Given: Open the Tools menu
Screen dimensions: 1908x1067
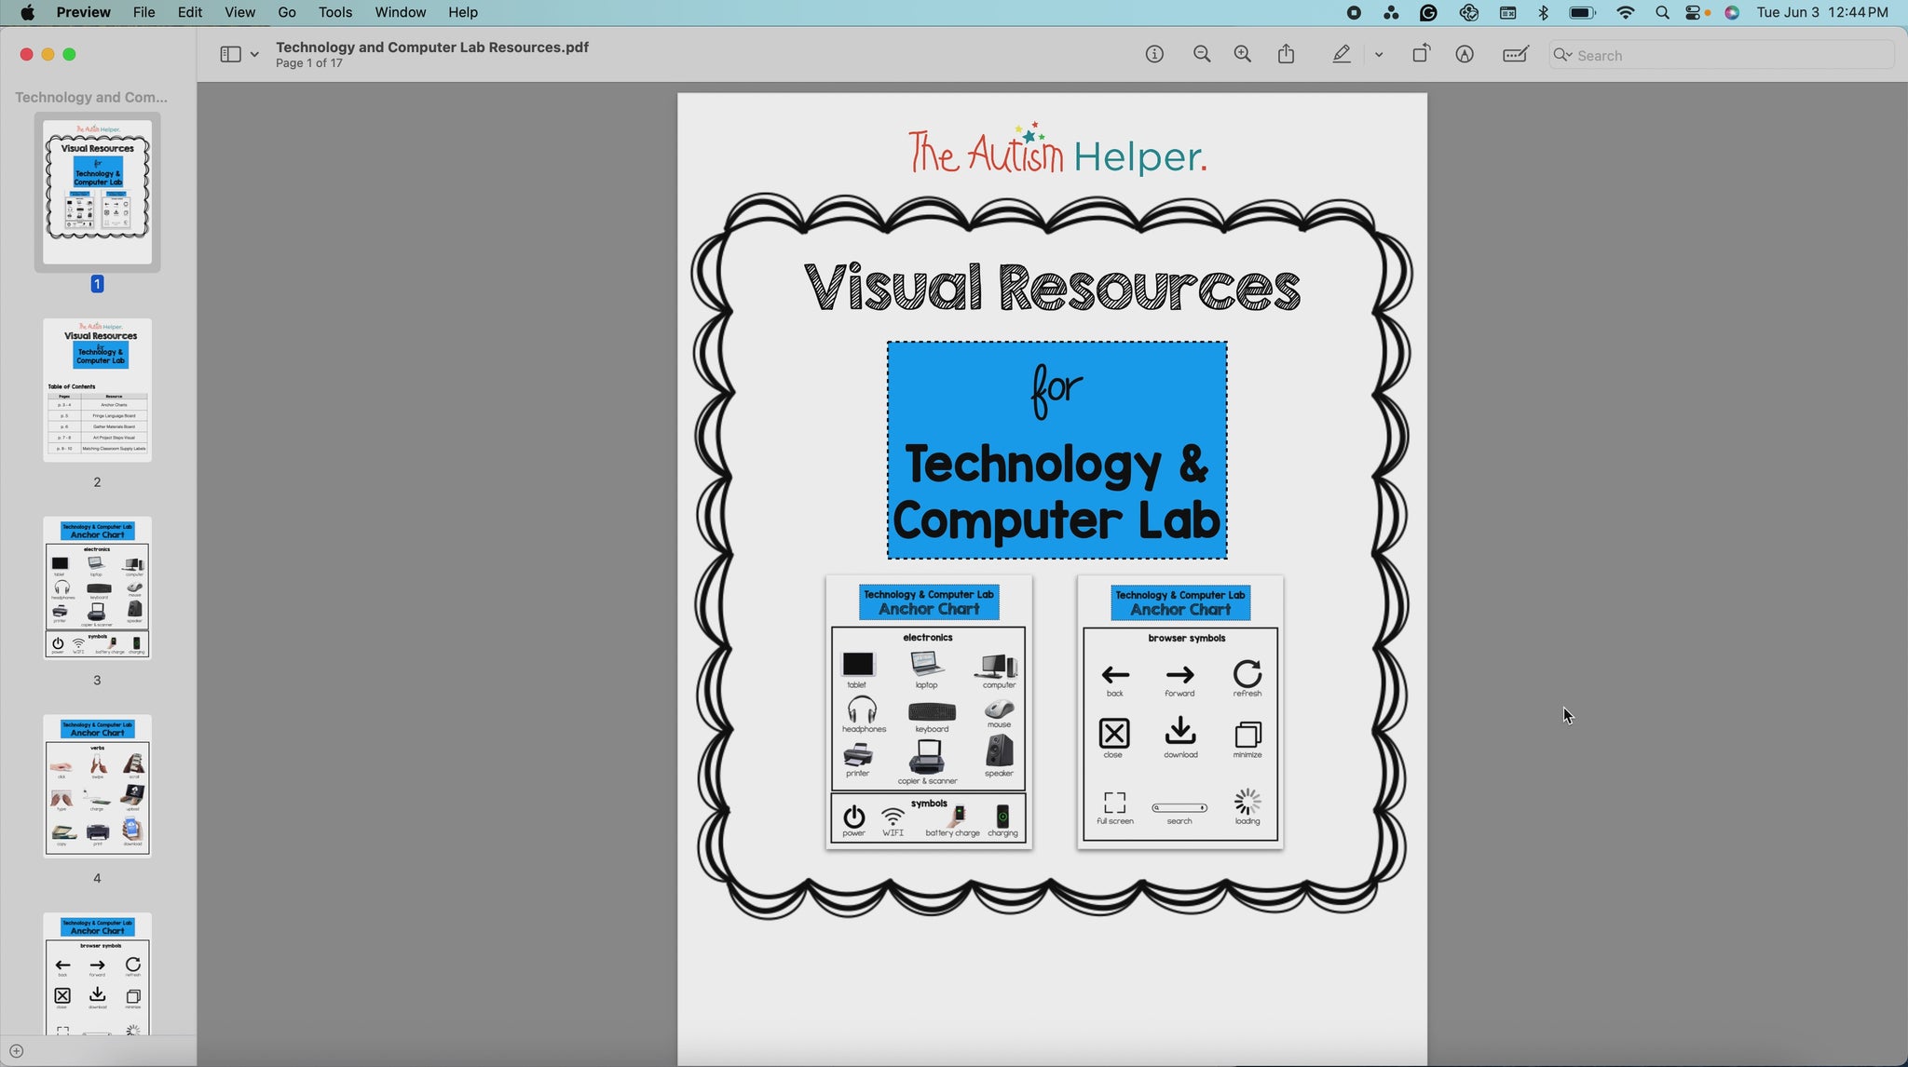Looking at the screenshot, I should (334, 12).
